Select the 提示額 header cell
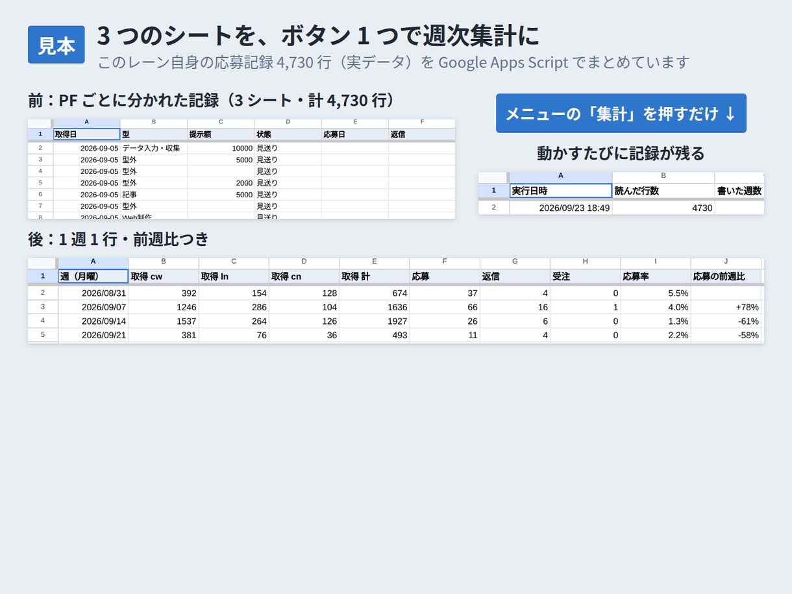This screenshot has width=792, height=594. point(221,134)
